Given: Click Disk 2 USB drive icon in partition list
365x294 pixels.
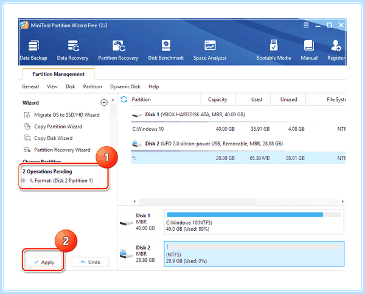Looking at the screenshot, I should tap(137, 144).
